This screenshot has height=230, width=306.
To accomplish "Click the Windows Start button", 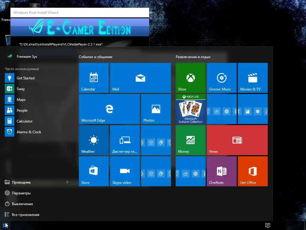I will click(x=5, y=226).
